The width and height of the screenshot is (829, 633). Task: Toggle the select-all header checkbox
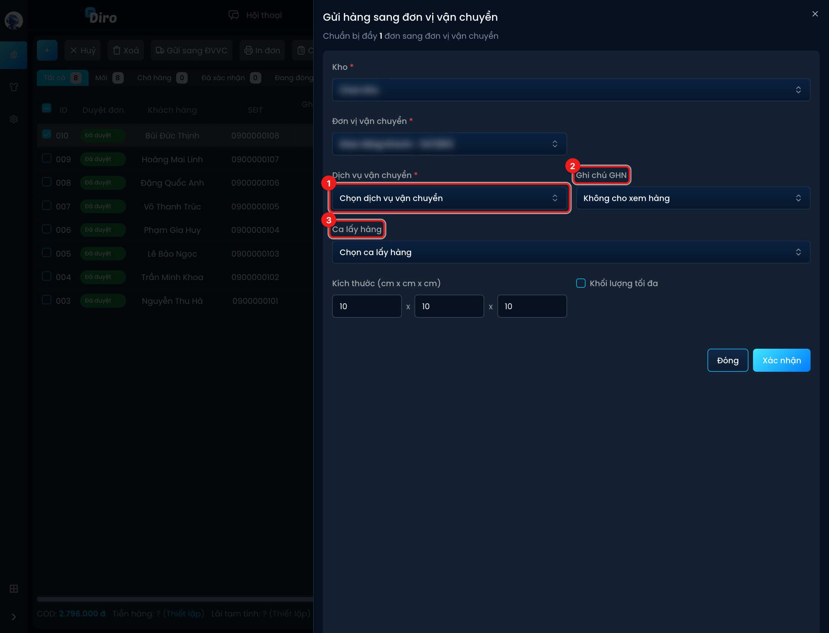[x=46, y=109]
